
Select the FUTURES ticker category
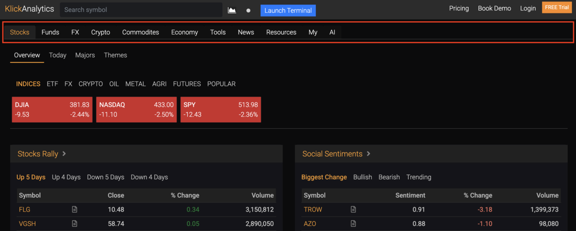(187, 84)
